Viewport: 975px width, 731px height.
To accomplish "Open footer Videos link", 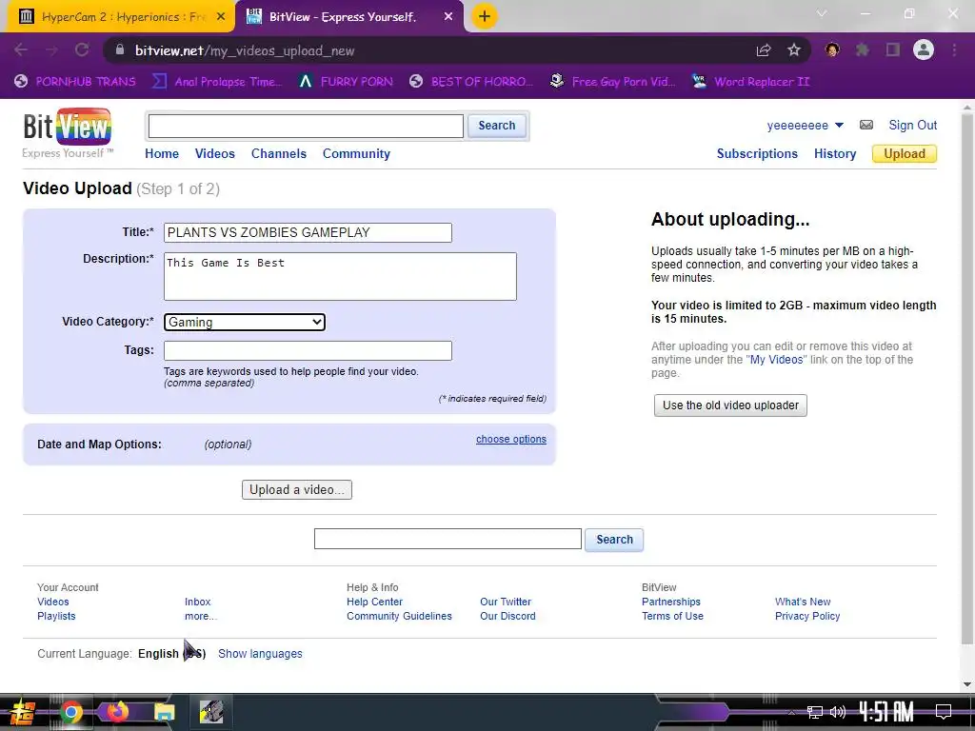I will (53, 602).
